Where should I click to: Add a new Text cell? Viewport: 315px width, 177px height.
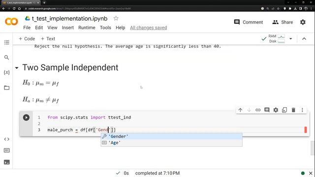tap(48, 39)
